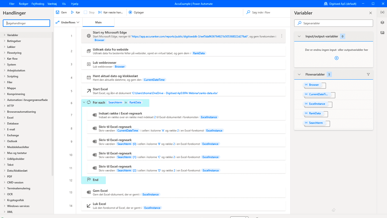Expand the PDF actions group
The height and width of the screenshot is (218, 387).
(x=5, y=176)
